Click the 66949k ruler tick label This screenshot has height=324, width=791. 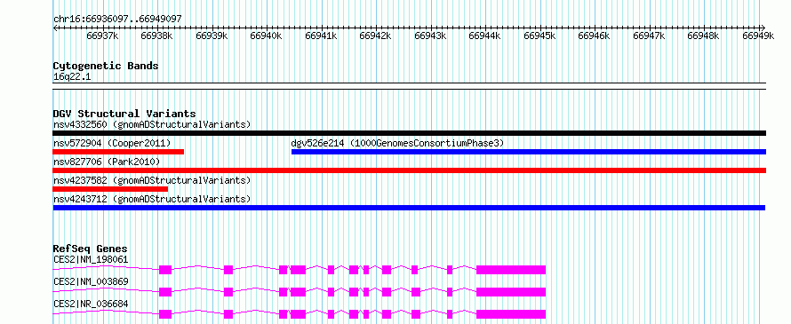(x=758, y=36)
